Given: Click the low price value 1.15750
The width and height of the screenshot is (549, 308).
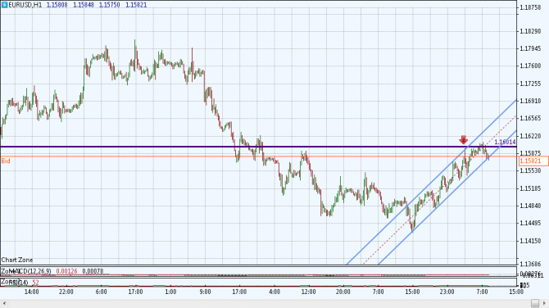Looking at the screenshot, I should pyautogui.click(x=110, y=5).
